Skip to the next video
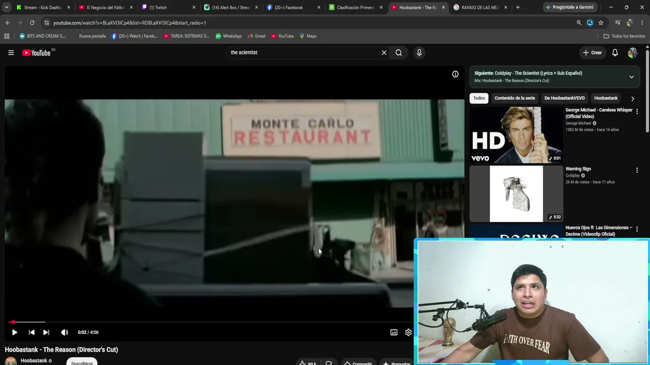650x365 pixels. (46, 333)
